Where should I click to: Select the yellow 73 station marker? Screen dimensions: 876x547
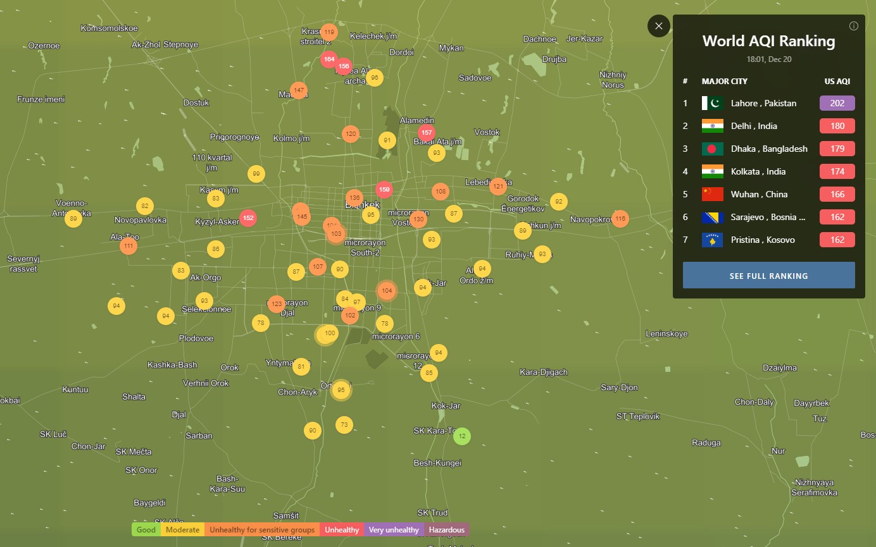344,424
